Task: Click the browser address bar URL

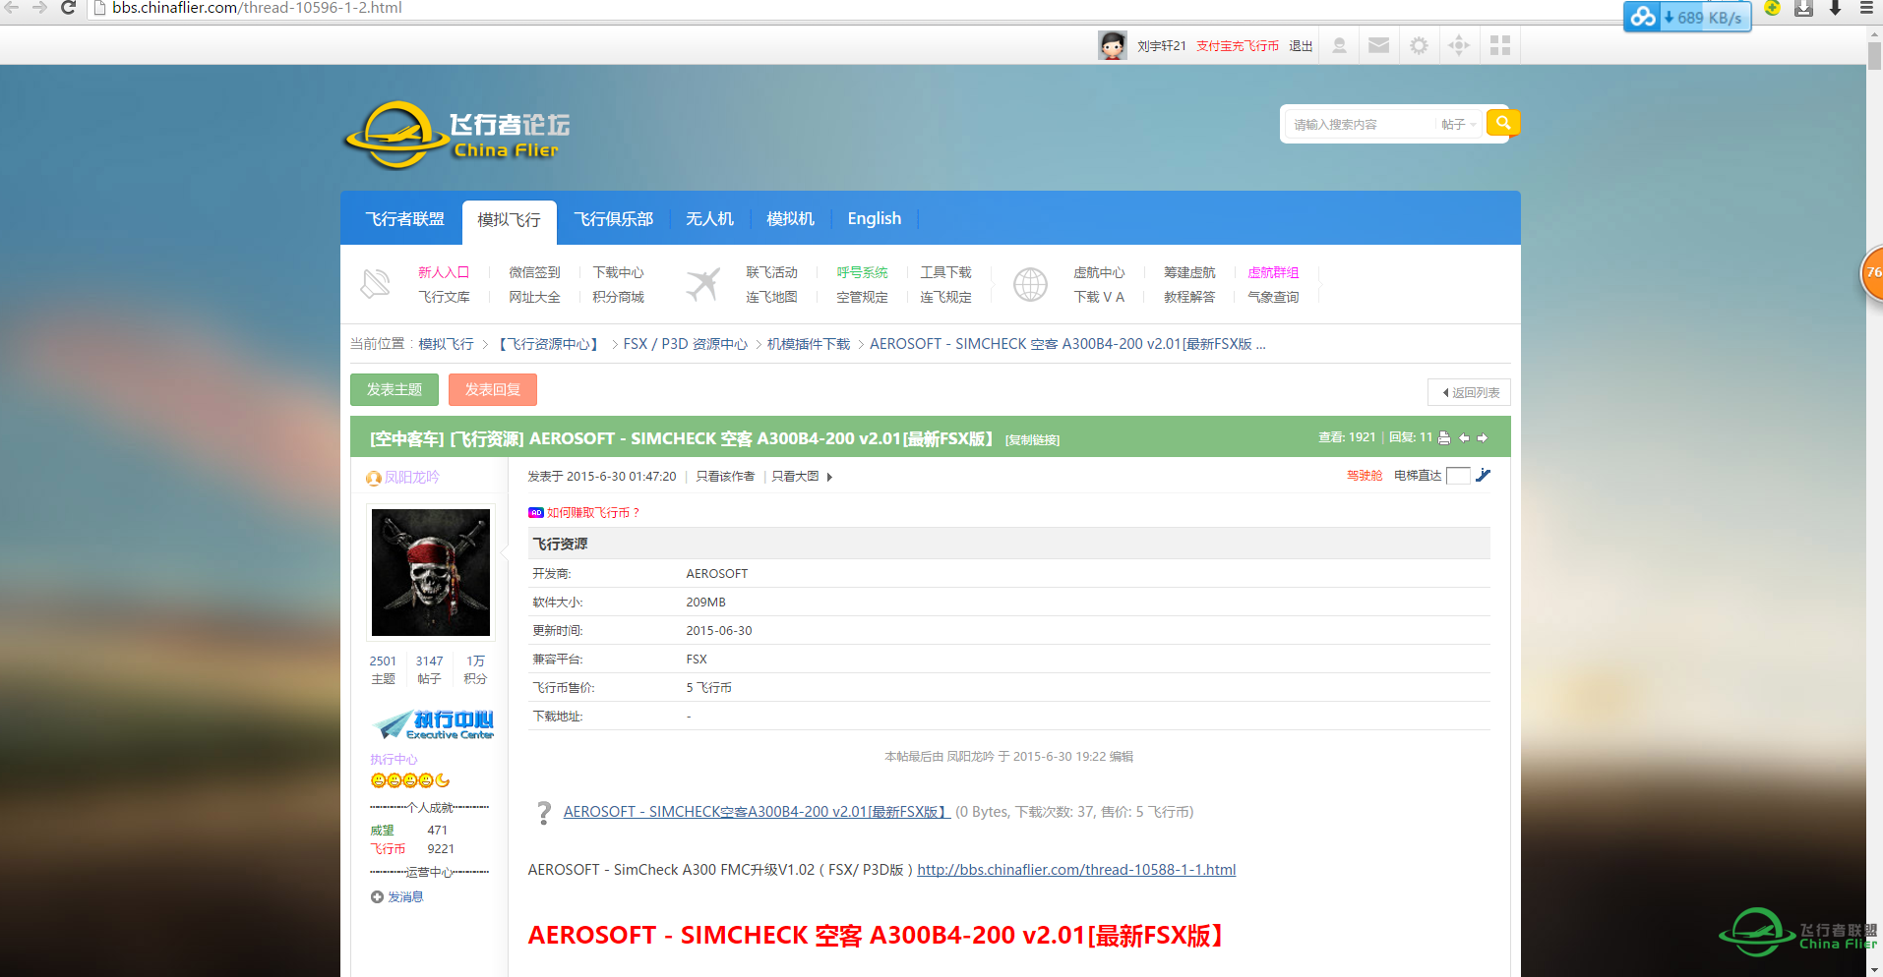Action: 256,8
